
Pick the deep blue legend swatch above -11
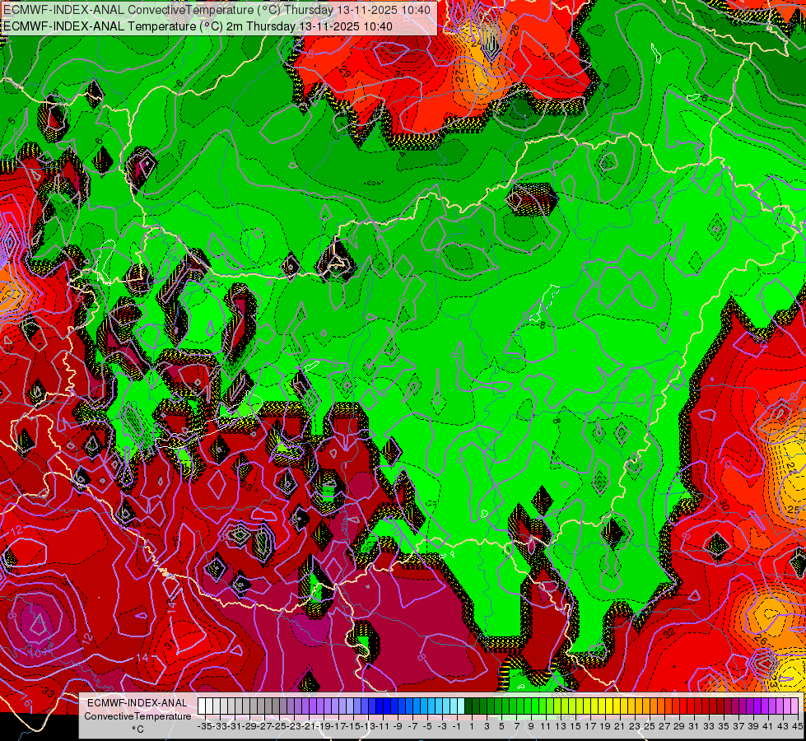point(380,706)
